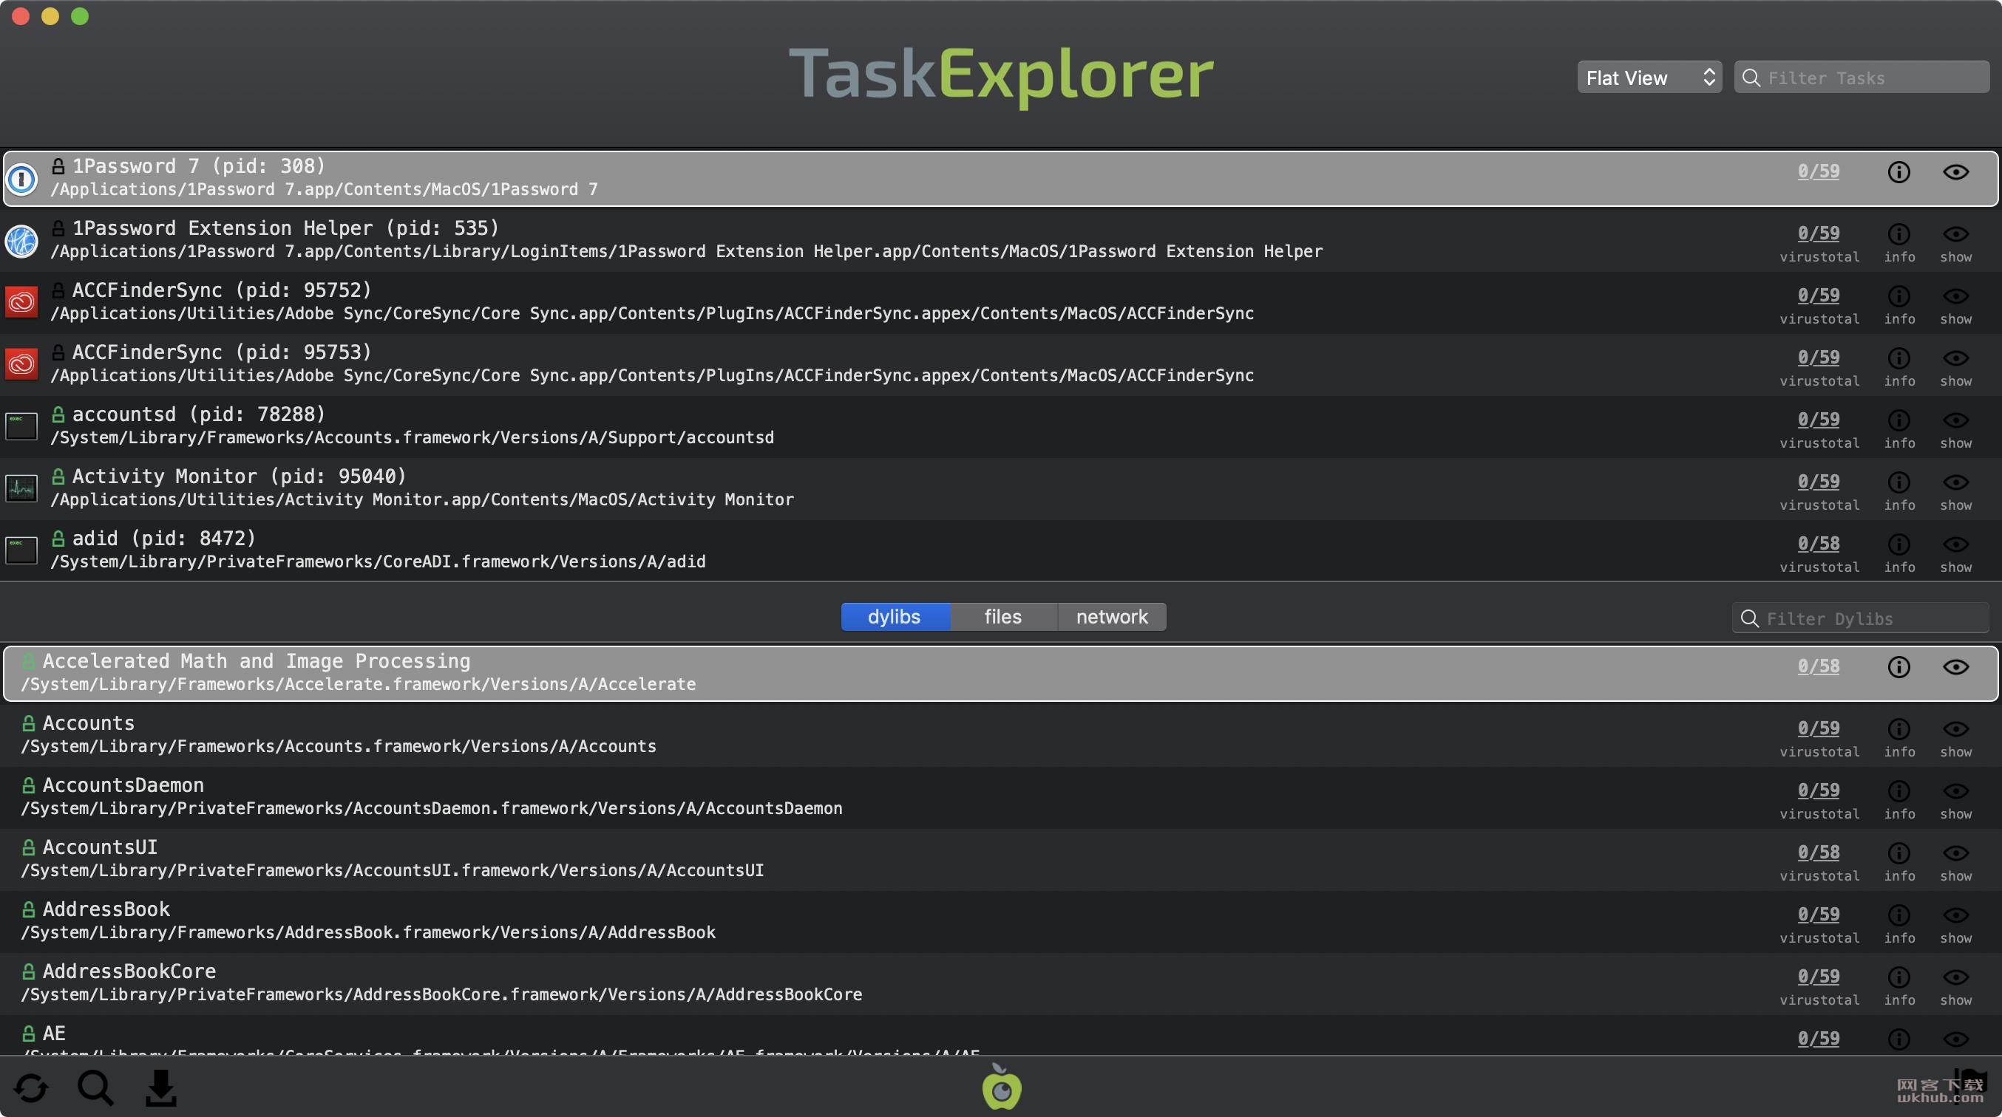Select the AccountsUI dylib row
The image size is (2002, 1117).
coord(1001,859)
